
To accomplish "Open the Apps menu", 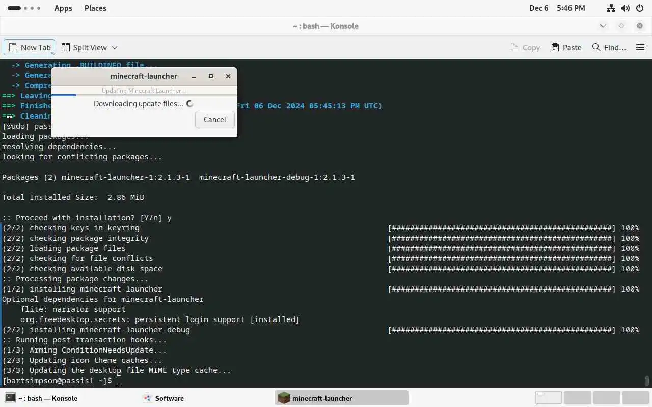I will (63, 8).
